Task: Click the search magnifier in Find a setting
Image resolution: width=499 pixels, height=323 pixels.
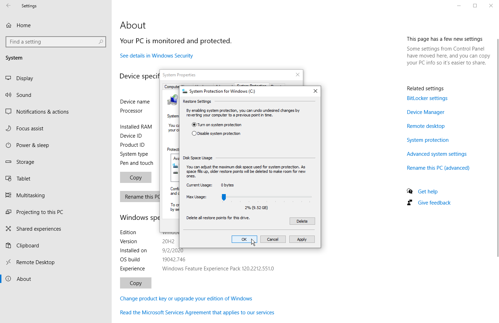Action: coord(101,42)
